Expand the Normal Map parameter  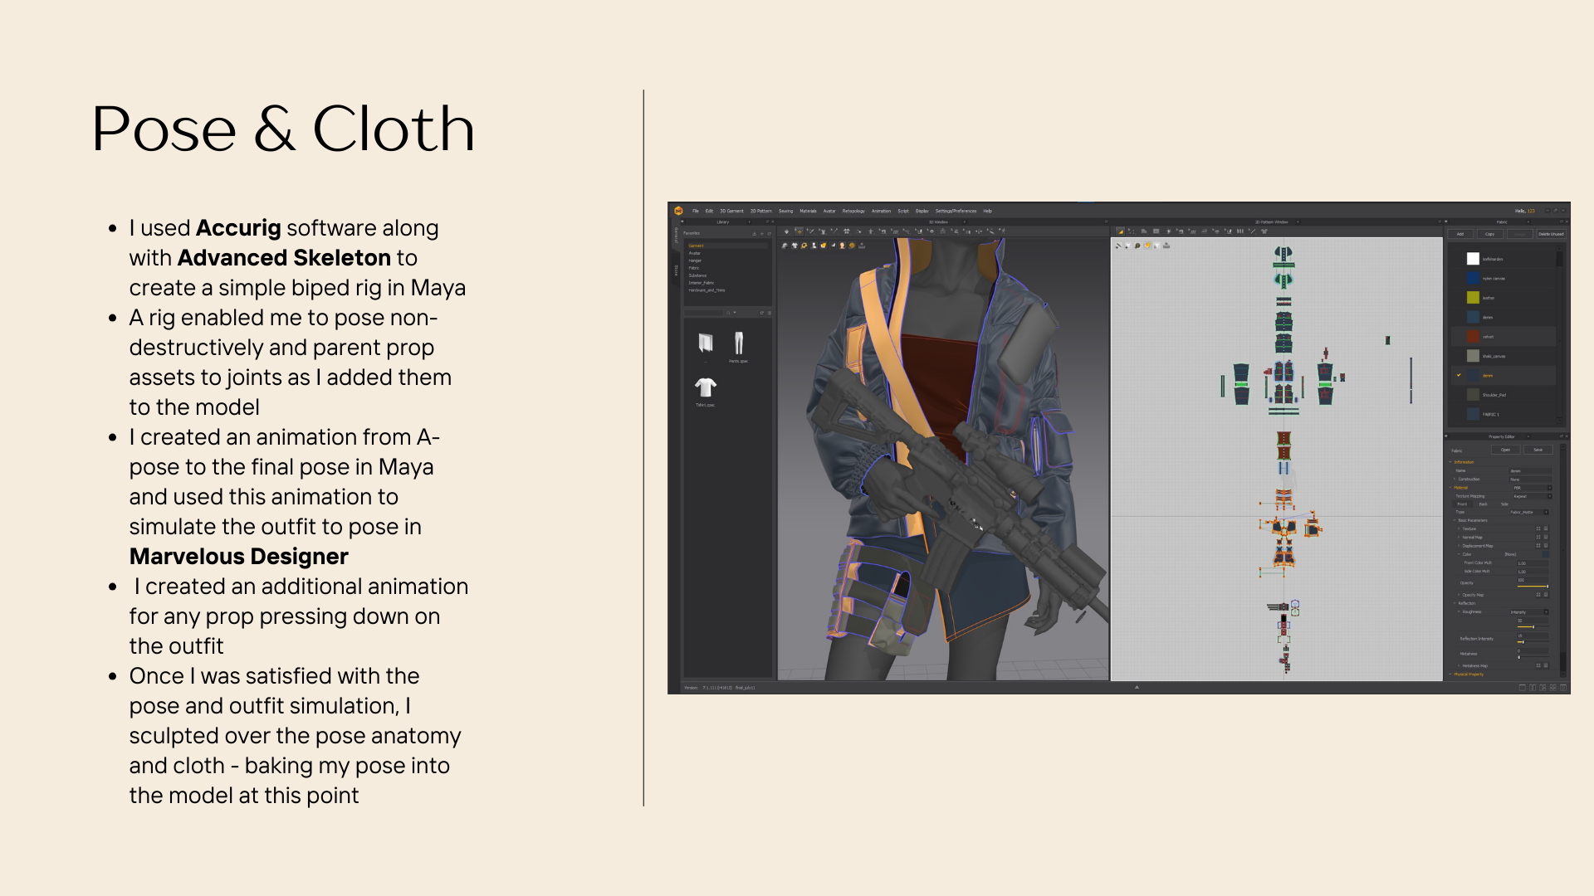1459,537
